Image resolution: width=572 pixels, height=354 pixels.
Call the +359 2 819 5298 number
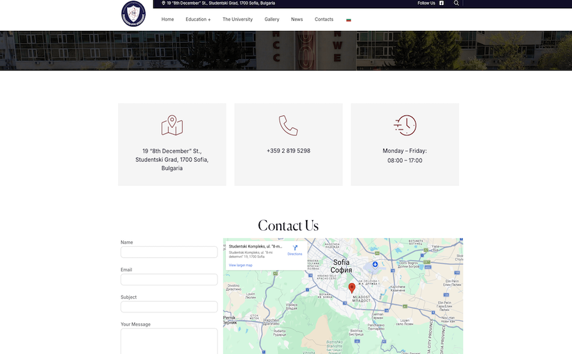pyautogui.click(x=289, y=151)
